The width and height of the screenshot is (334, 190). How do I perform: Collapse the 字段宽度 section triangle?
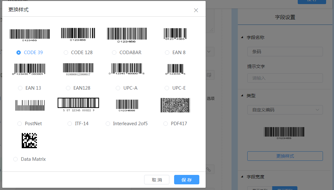point(242,176)
